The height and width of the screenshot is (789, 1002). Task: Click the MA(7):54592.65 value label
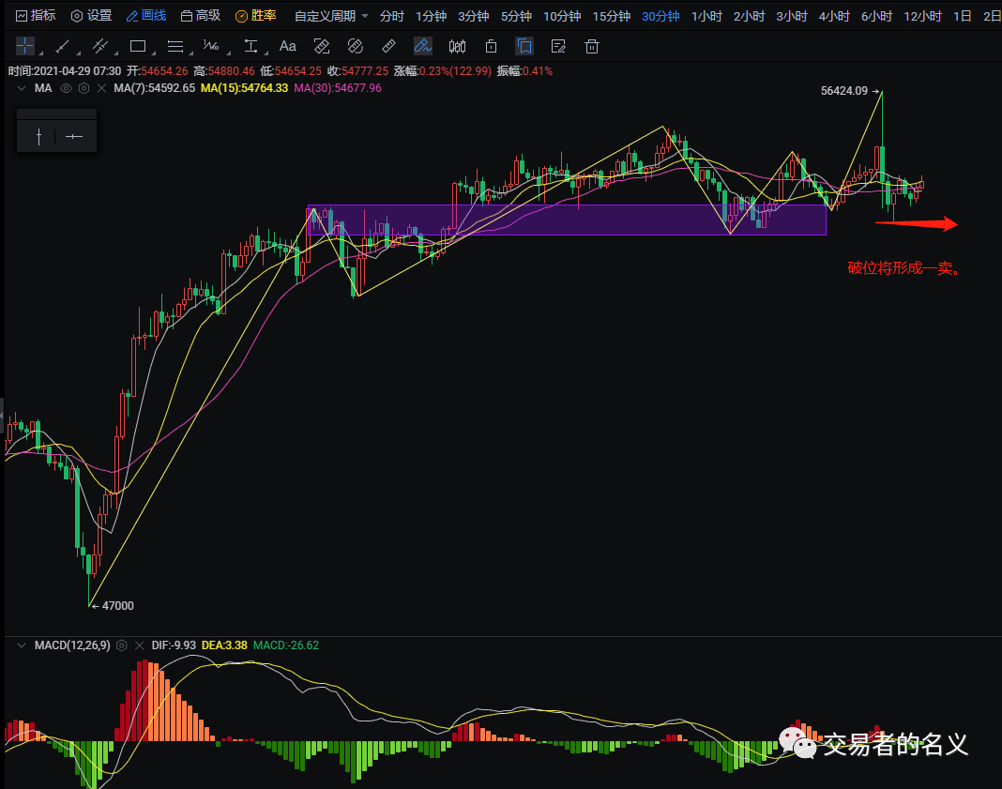(x=154, y=88)
